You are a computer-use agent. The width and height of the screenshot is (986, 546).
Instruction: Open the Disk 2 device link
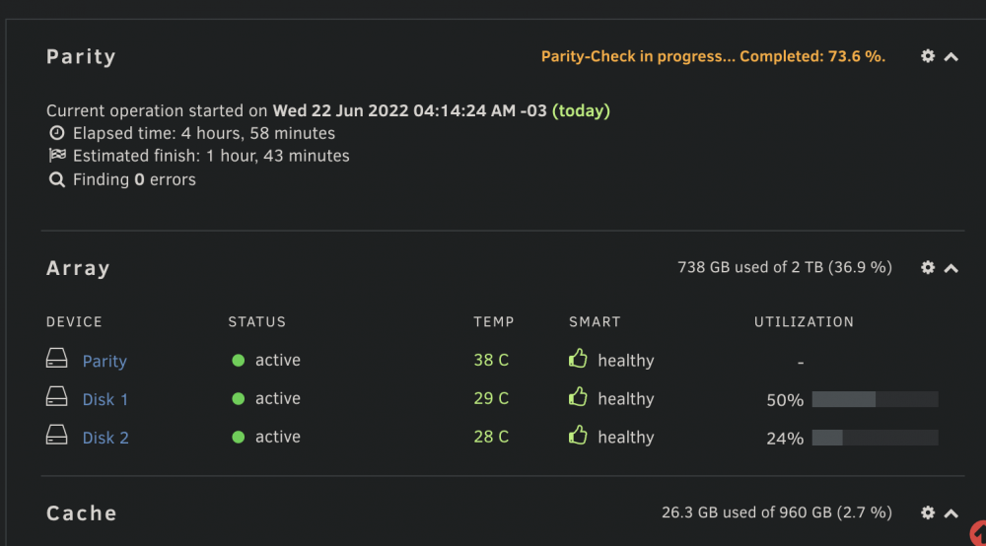pyautogui.click(x=106, y=438)
